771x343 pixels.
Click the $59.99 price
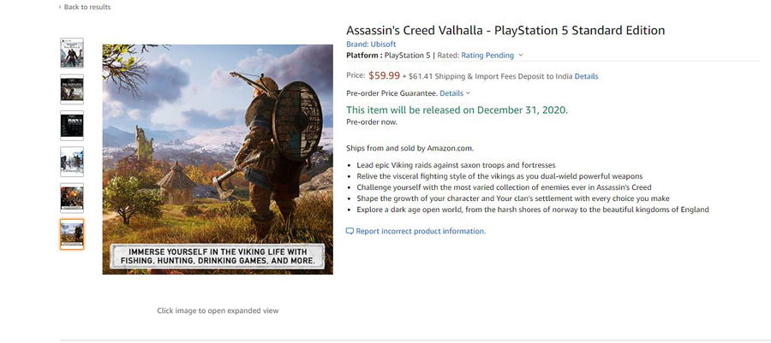384,75
